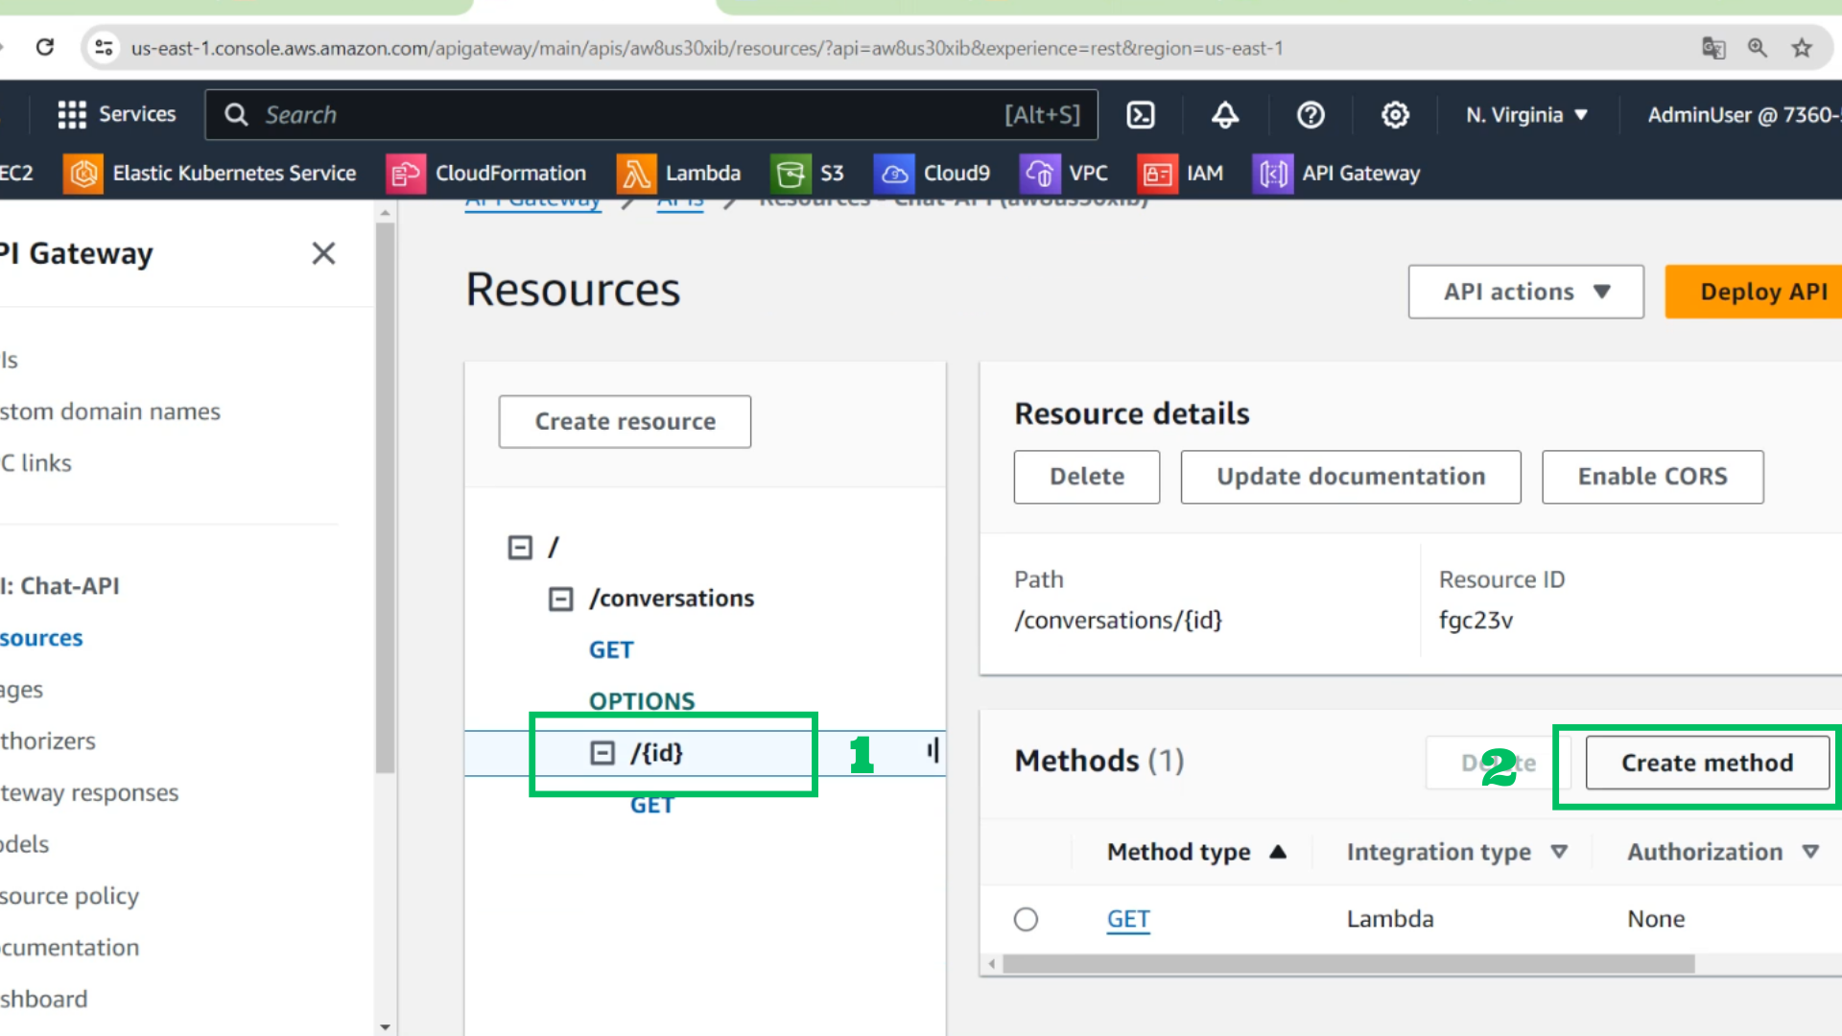Open the Services grid menu
This screenshot has width=1842, height=1036.
point(117,115)
